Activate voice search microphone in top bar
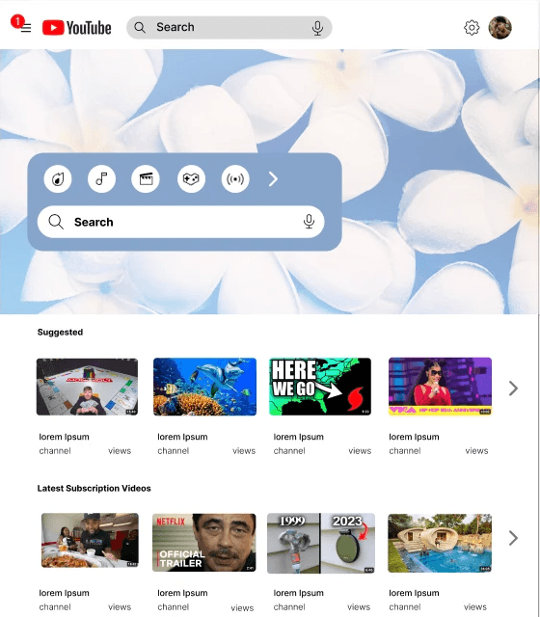The height and width of the screenshot is (617, 540). pos(317,28)
